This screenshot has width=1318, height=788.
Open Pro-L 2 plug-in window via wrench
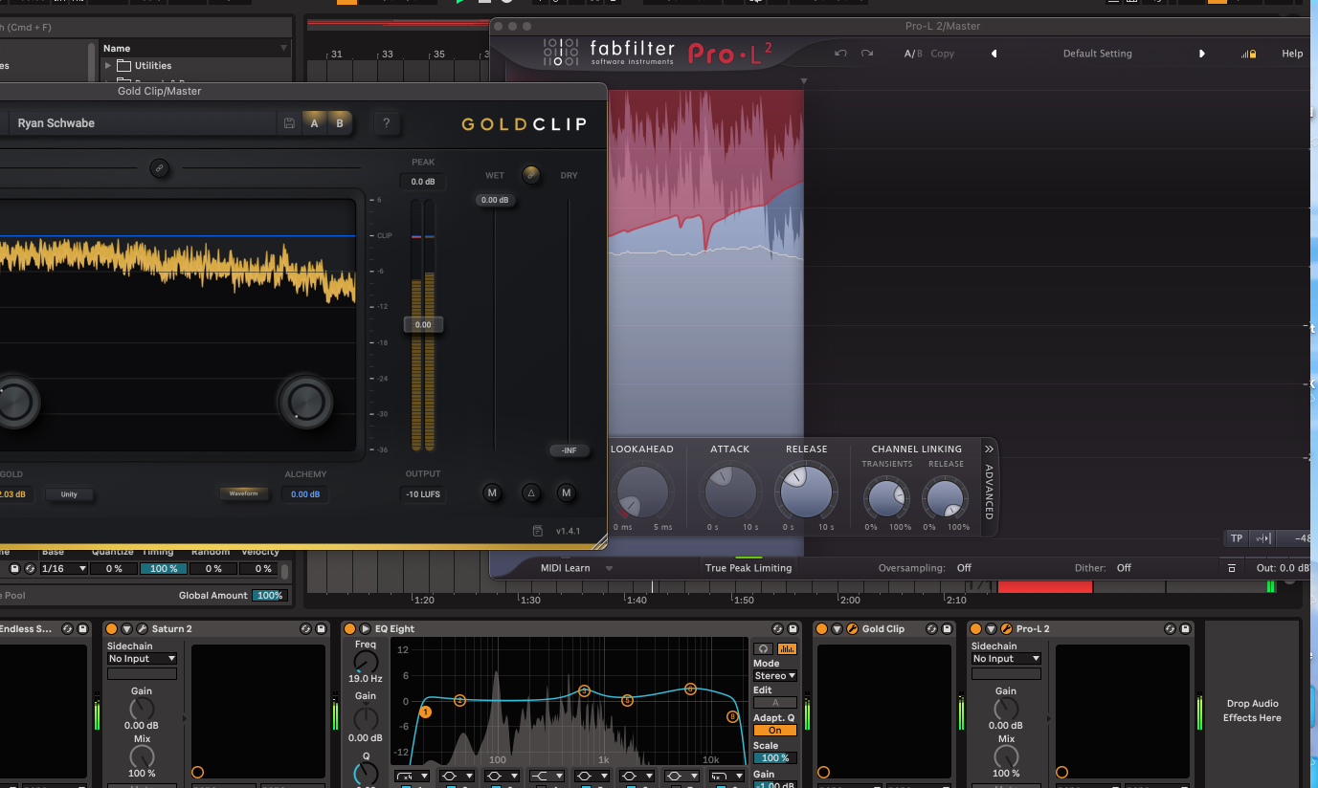[1006, 628]
